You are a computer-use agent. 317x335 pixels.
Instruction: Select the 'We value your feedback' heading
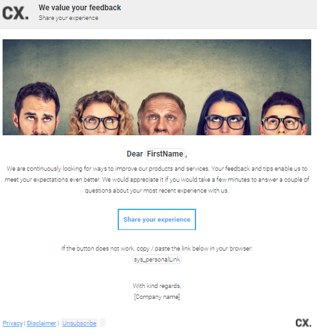pos(80,8)
